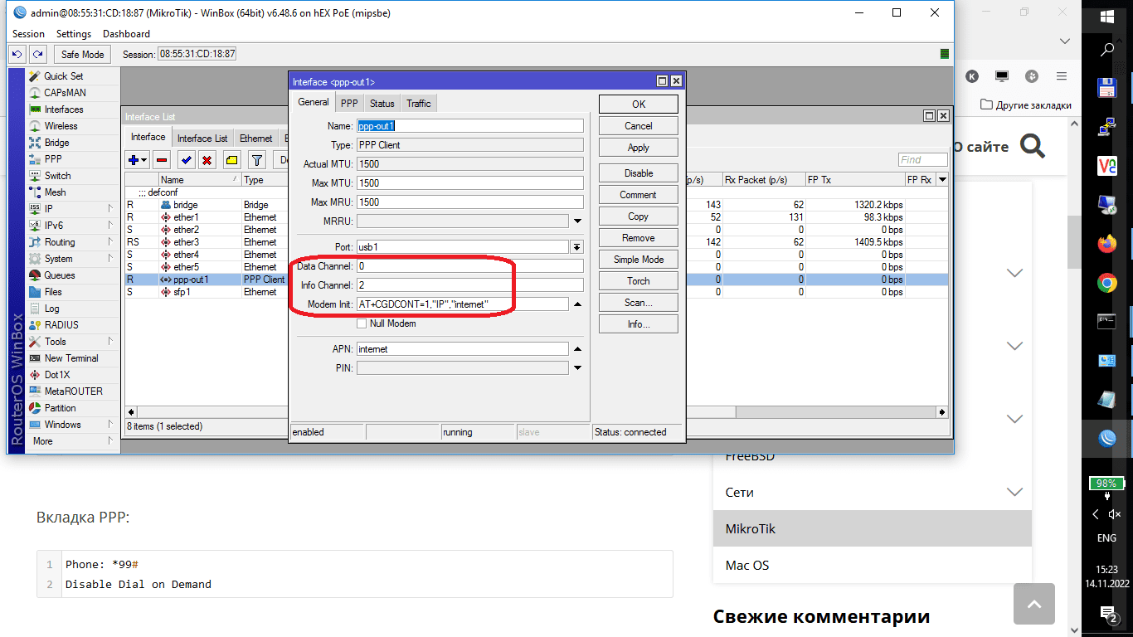This screenshot has height=637, width=1133.
Task: Click the redo arrow icon in WinBox toolbar
Action: pos(37,54)
